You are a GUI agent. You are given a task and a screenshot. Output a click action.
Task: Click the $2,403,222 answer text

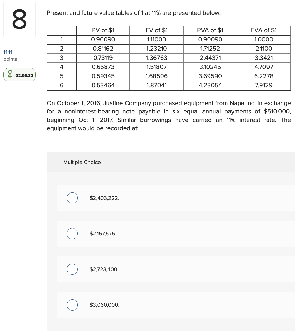(104, 198)
